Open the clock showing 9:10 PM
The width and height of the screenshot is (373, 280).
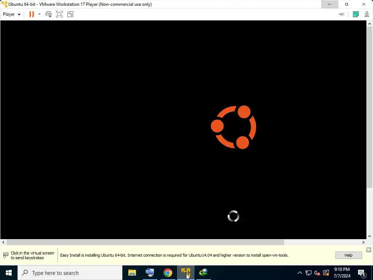[342, 273]
